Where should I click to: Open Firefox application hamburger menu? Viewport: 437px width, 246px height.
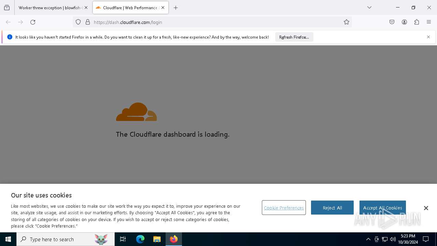click(429, 22)
